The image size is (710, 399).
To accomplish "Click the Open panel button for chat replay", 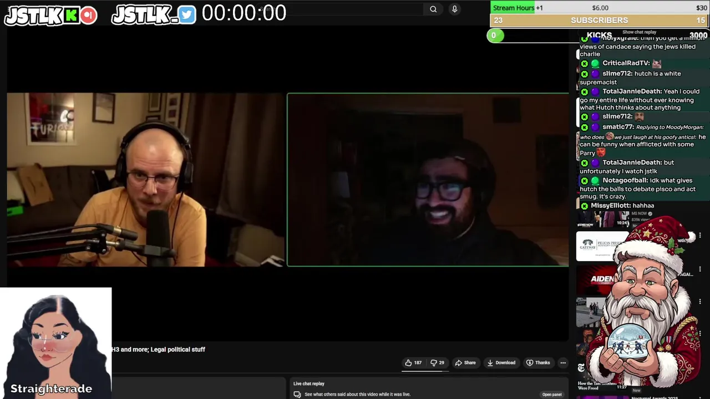I will pos(552,395).
